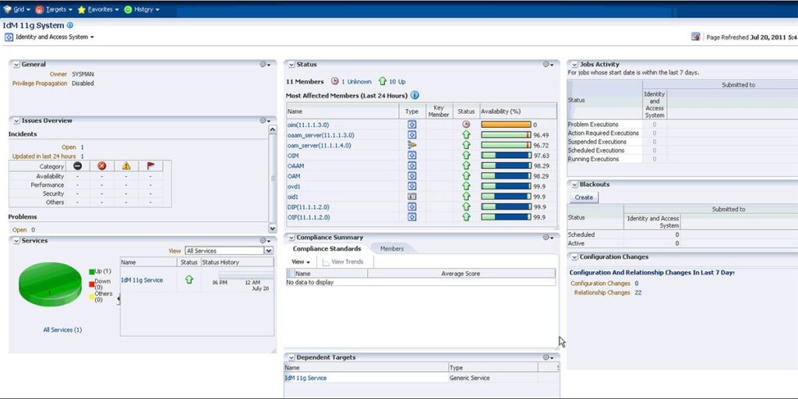Click the fatal incident severity icon
The image size is (798, 399).
pos(77,166)
